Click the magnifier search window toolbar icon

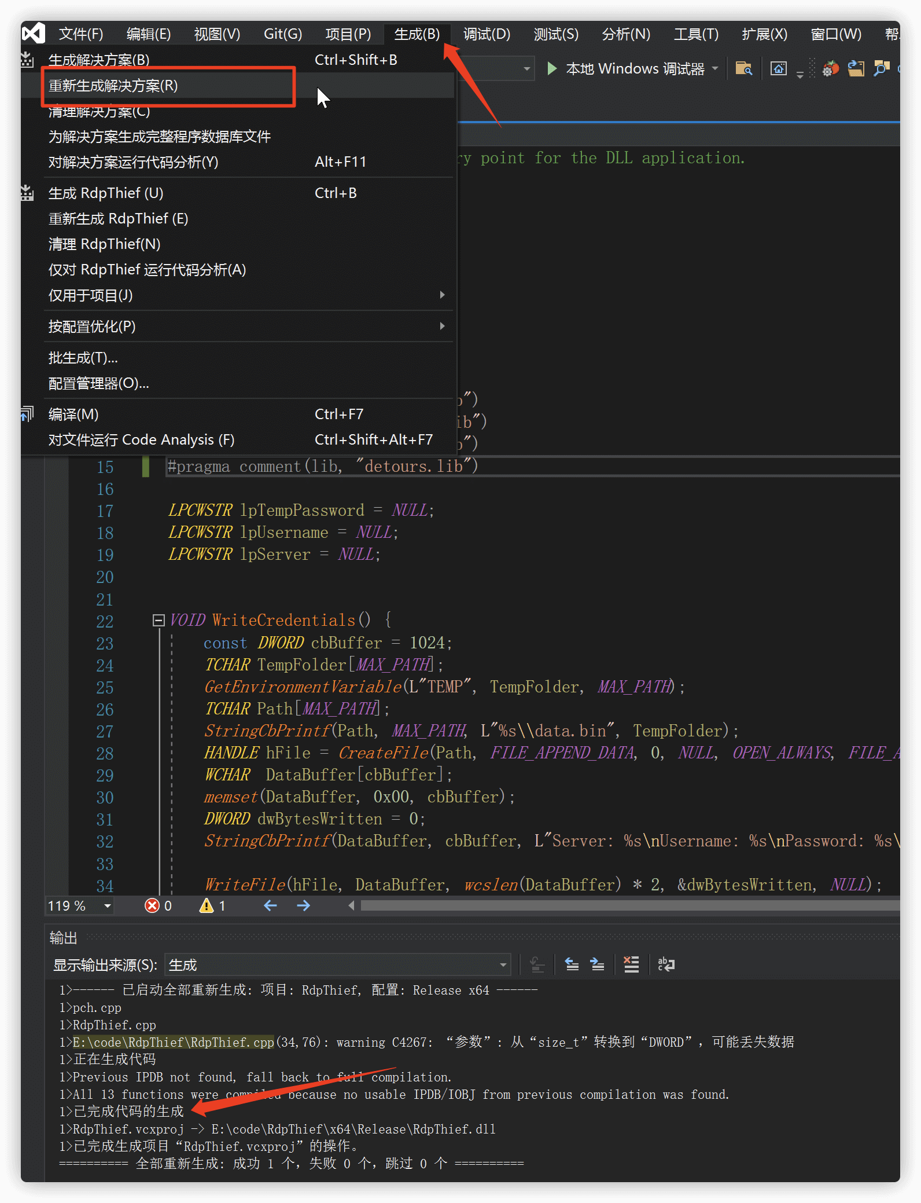click(x=881, y=68)
